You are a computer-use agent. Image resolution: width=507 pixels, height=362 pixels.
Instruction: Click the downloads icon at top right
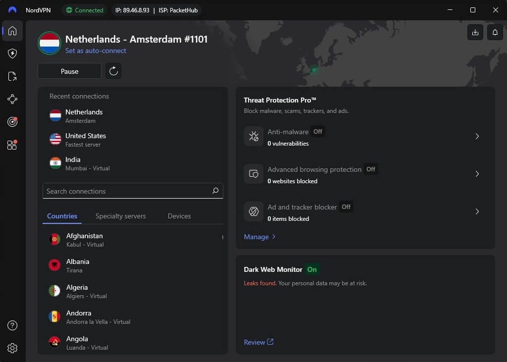[x=475, y=32]
